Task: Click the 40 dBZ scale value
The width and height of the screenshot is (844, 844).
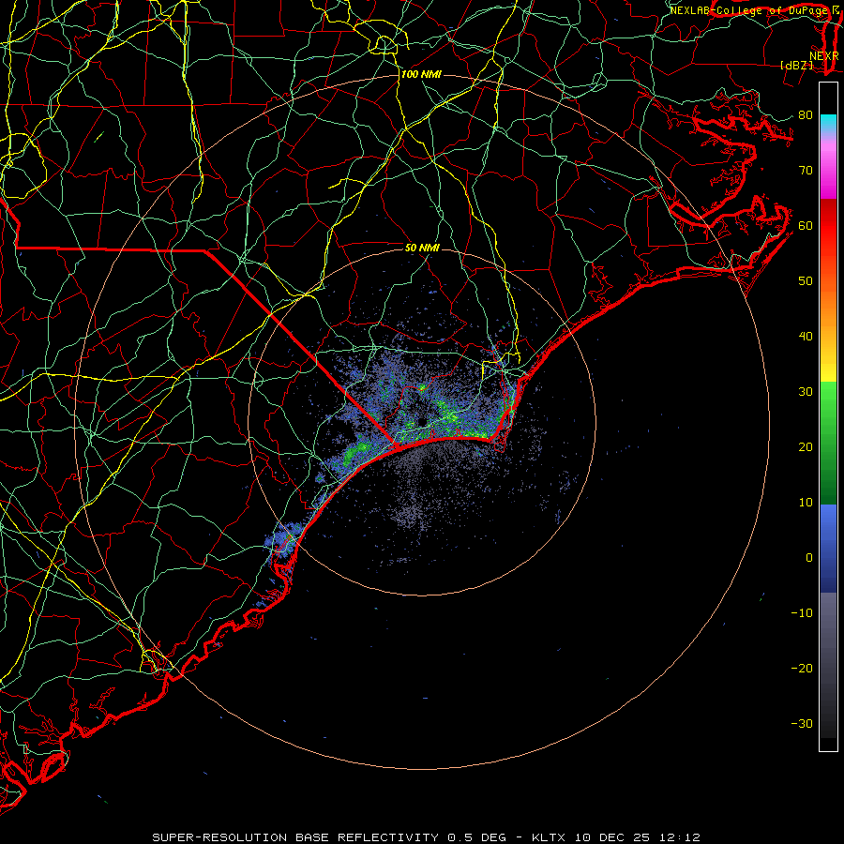Action: pos(806,337)
